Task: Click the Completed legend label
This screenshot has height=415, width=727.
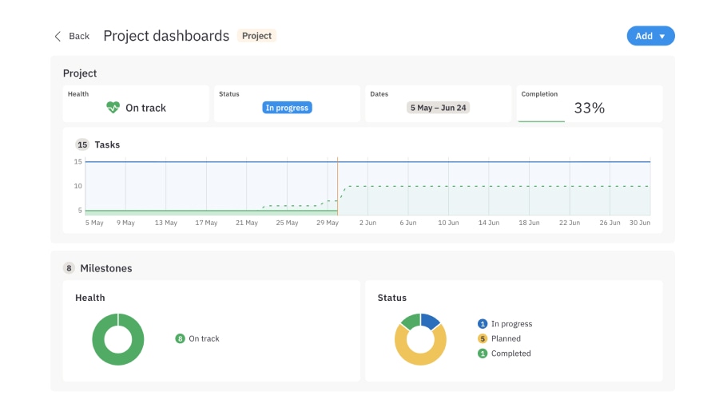Action: point(511,354)
